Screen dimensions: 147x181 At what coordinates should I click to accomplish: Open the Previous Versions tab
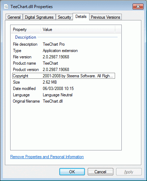[x=106, y=17]
